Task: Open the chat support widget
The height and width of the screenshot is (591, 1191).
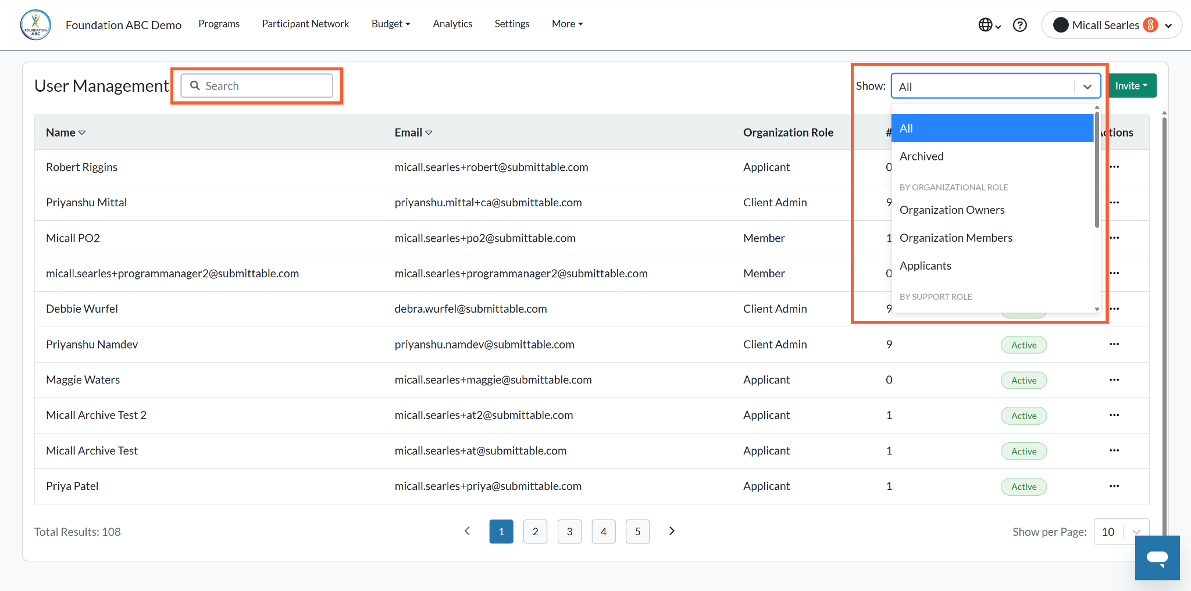Action: point(1157,558)
